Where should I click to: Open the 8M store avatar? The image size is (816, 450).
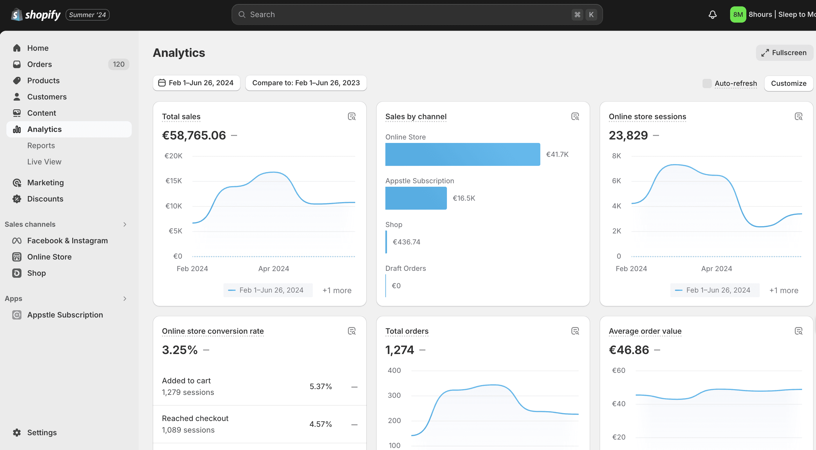click(x=738, y=14)
